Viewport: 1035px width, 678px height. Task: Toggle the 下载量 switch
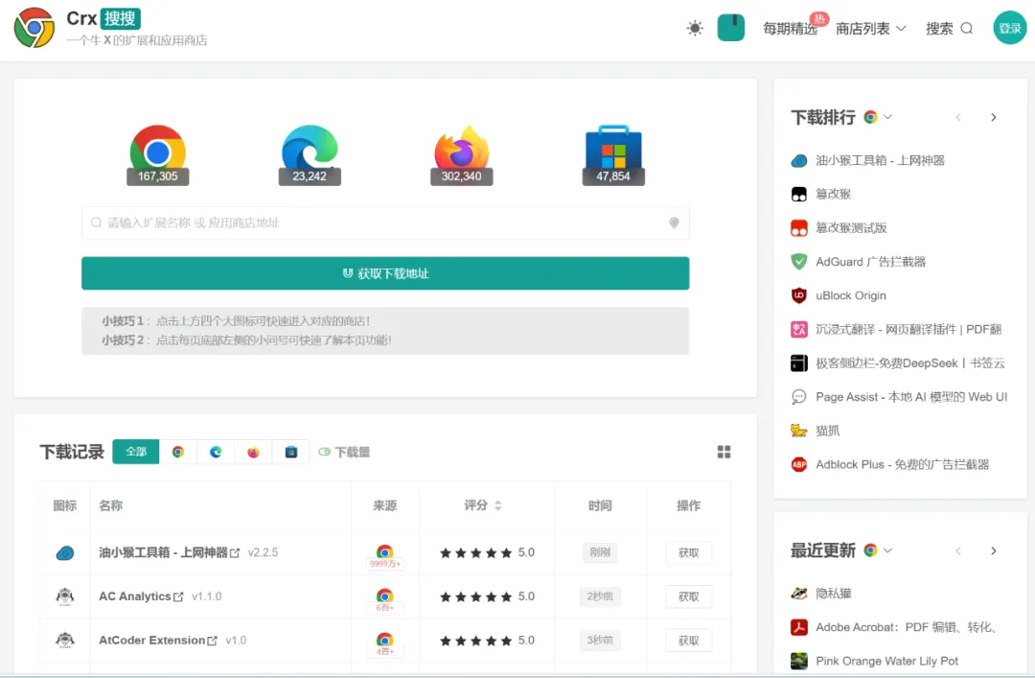325,452
